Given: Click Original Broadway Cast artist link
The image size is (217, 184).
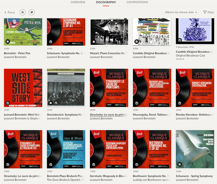Looking at the screenshot, I should [190, 56].
